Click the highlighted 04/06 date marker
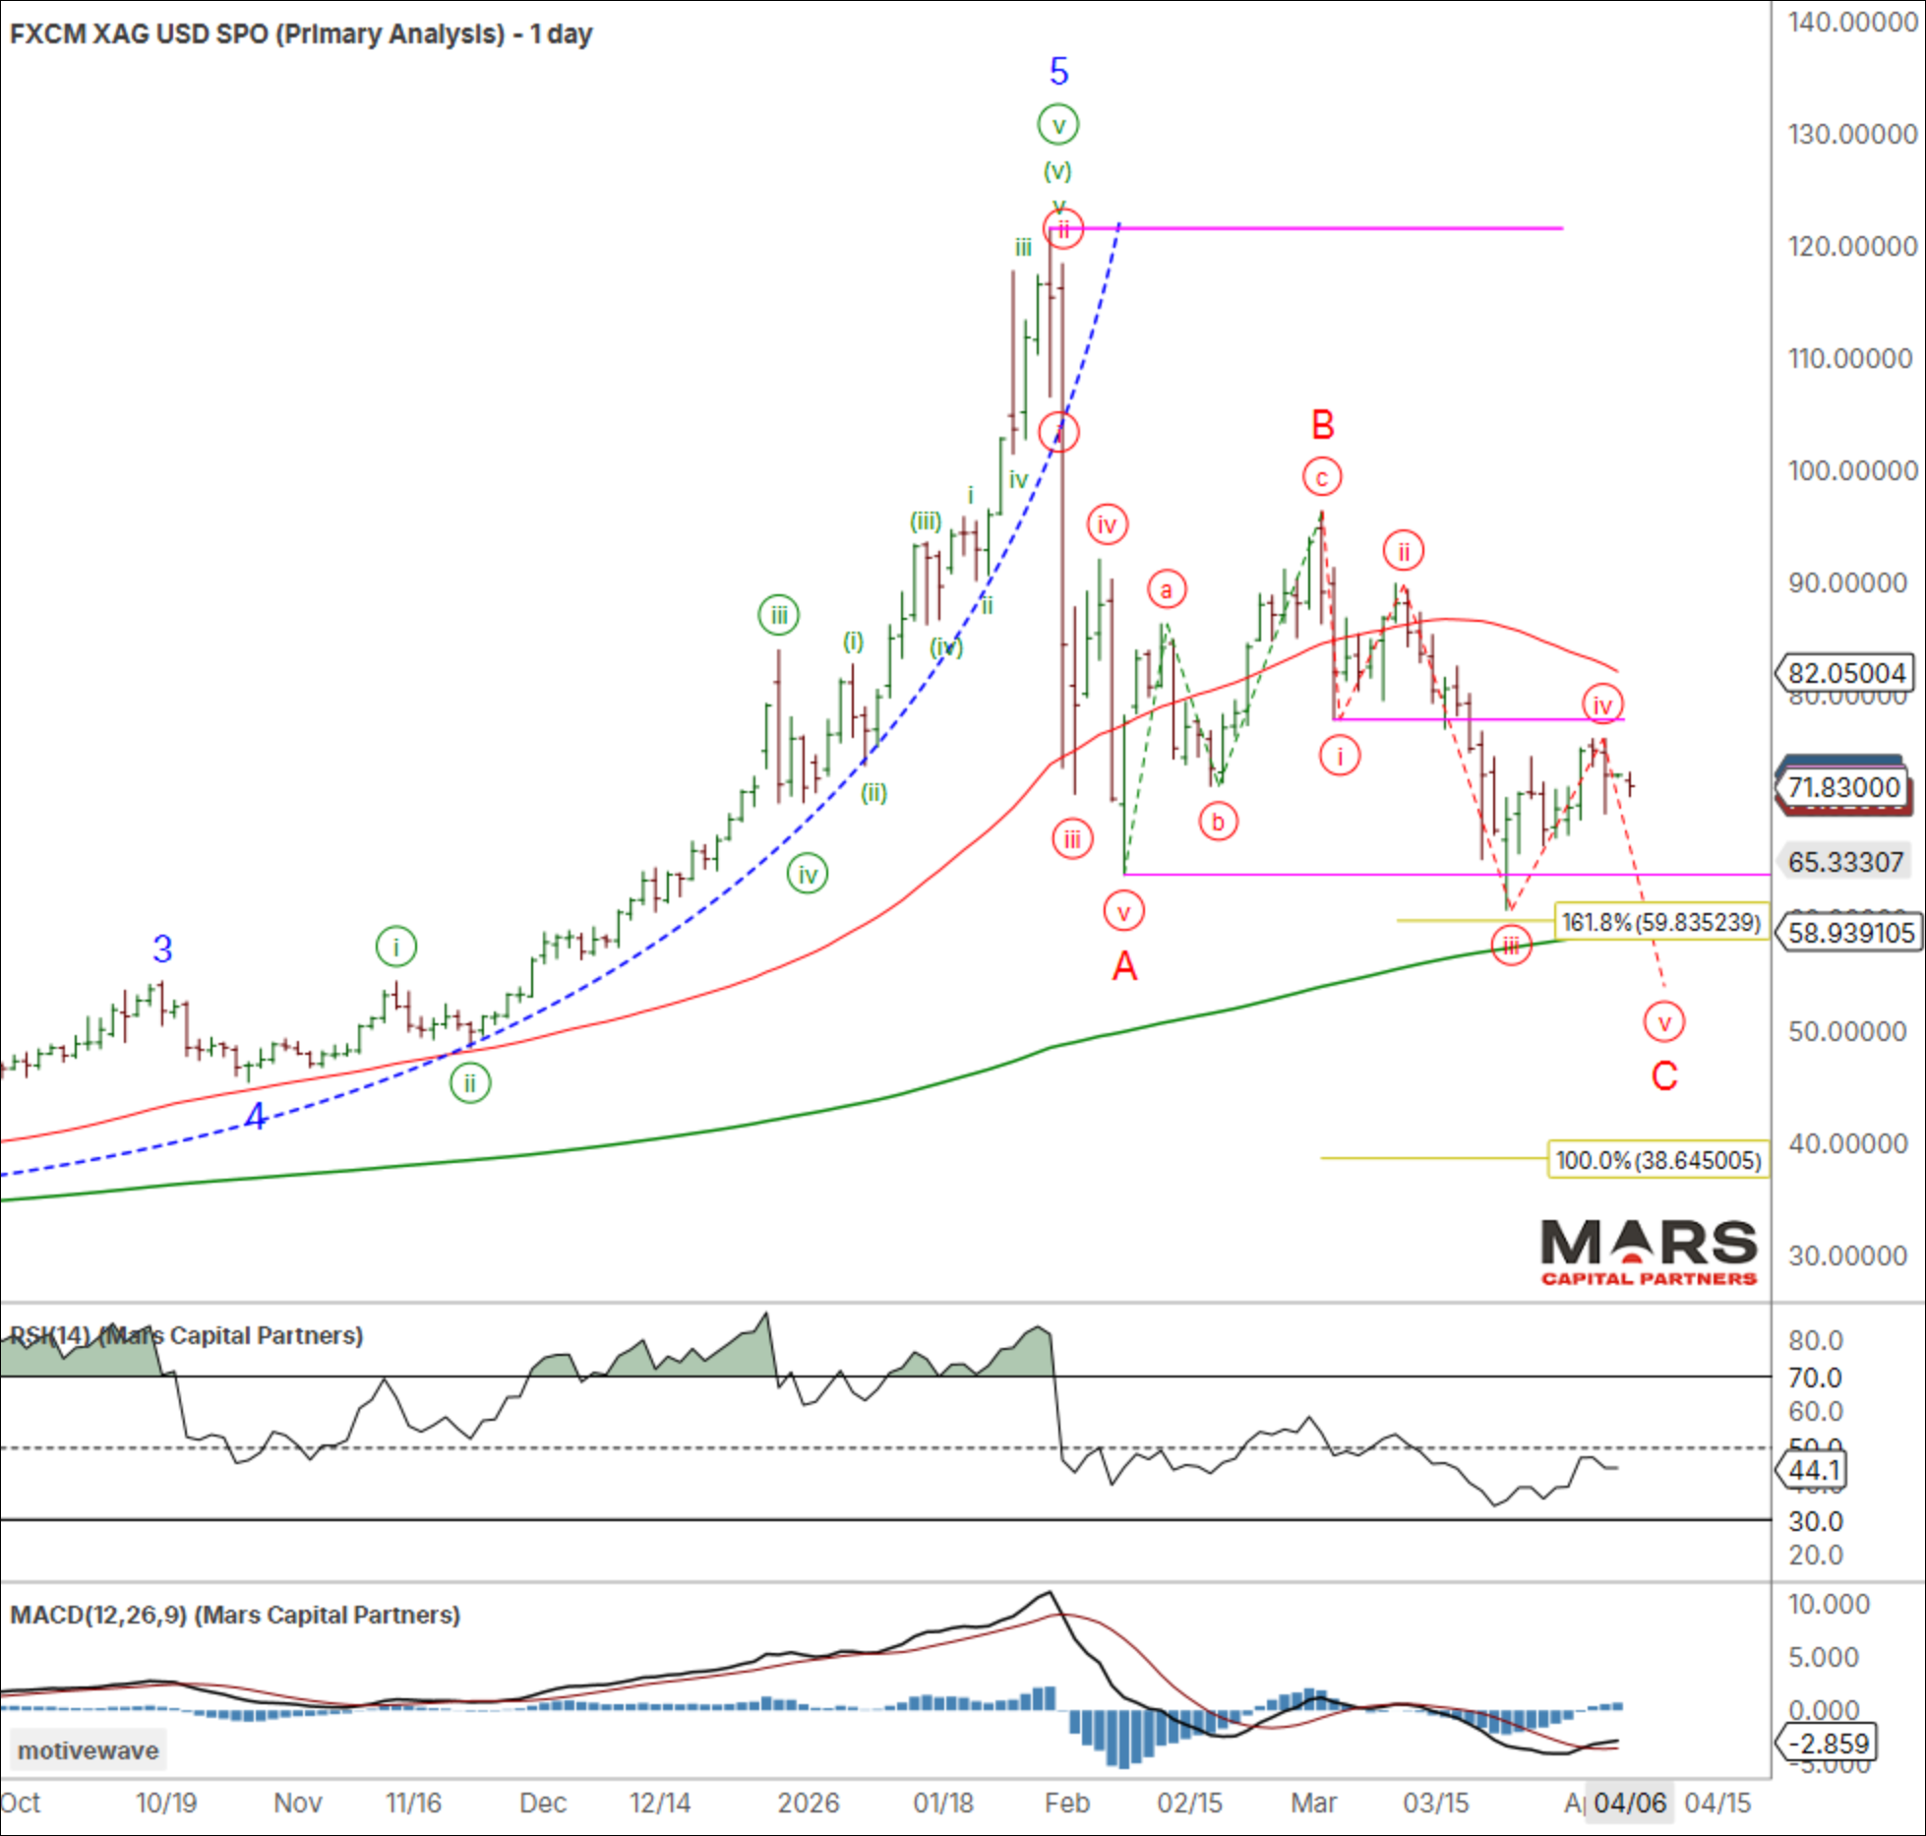Screen dimensions: 1926x1836 pyautogui.click(x=1629, y=1803)
